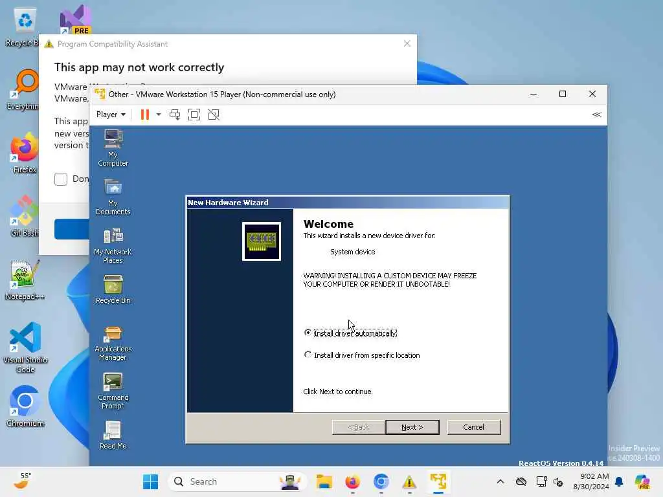
Task: Show hidden system tray icons
Action: [500, 481]
